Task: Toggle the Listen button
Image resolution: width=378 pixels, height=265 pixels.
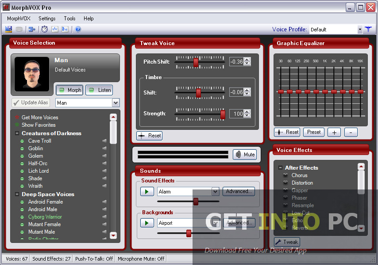Action: pos(99,90)
